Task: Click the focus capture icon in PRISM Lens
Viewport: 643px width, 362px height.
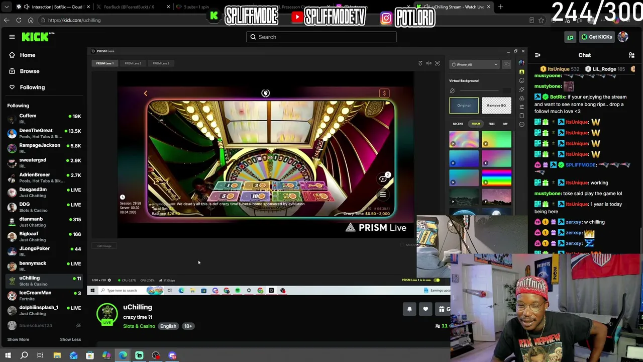Action: [x=438, y=63]
